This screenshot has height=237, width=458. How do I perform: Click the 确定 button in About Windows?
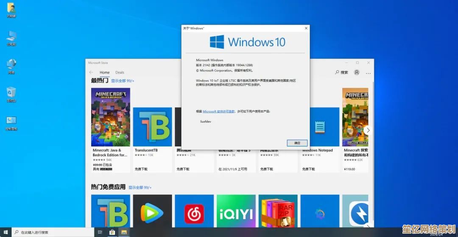tap(297, 143)
